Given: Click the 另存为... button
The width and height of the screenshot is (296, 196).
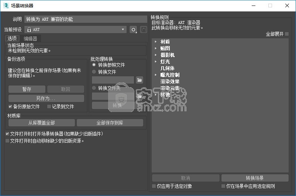Looking at the screenshot, I should [x=46, y=98].
